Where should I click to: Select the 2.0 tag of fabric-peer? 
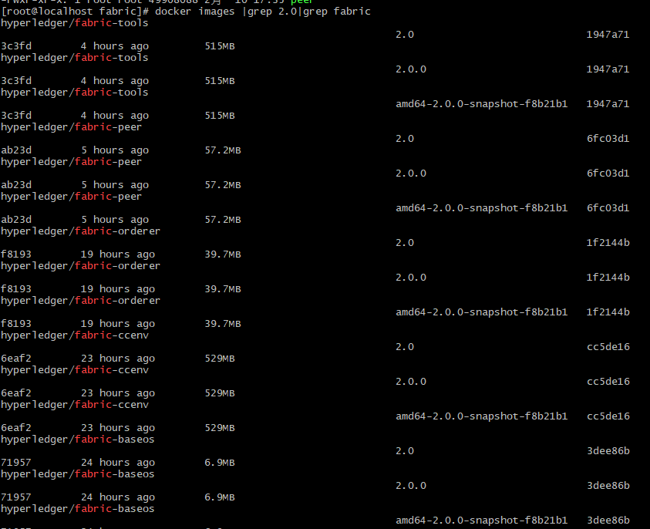tap(405, 139)
